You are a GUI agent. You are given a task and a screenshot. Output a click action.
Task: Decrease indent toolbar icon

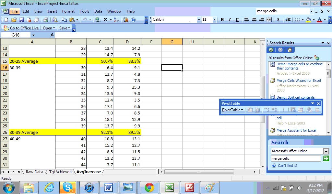[288, 20]
